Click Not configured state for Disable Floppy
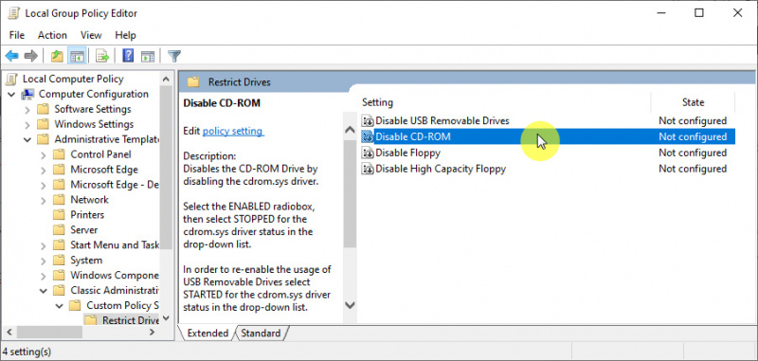 [x=693, y=153]
